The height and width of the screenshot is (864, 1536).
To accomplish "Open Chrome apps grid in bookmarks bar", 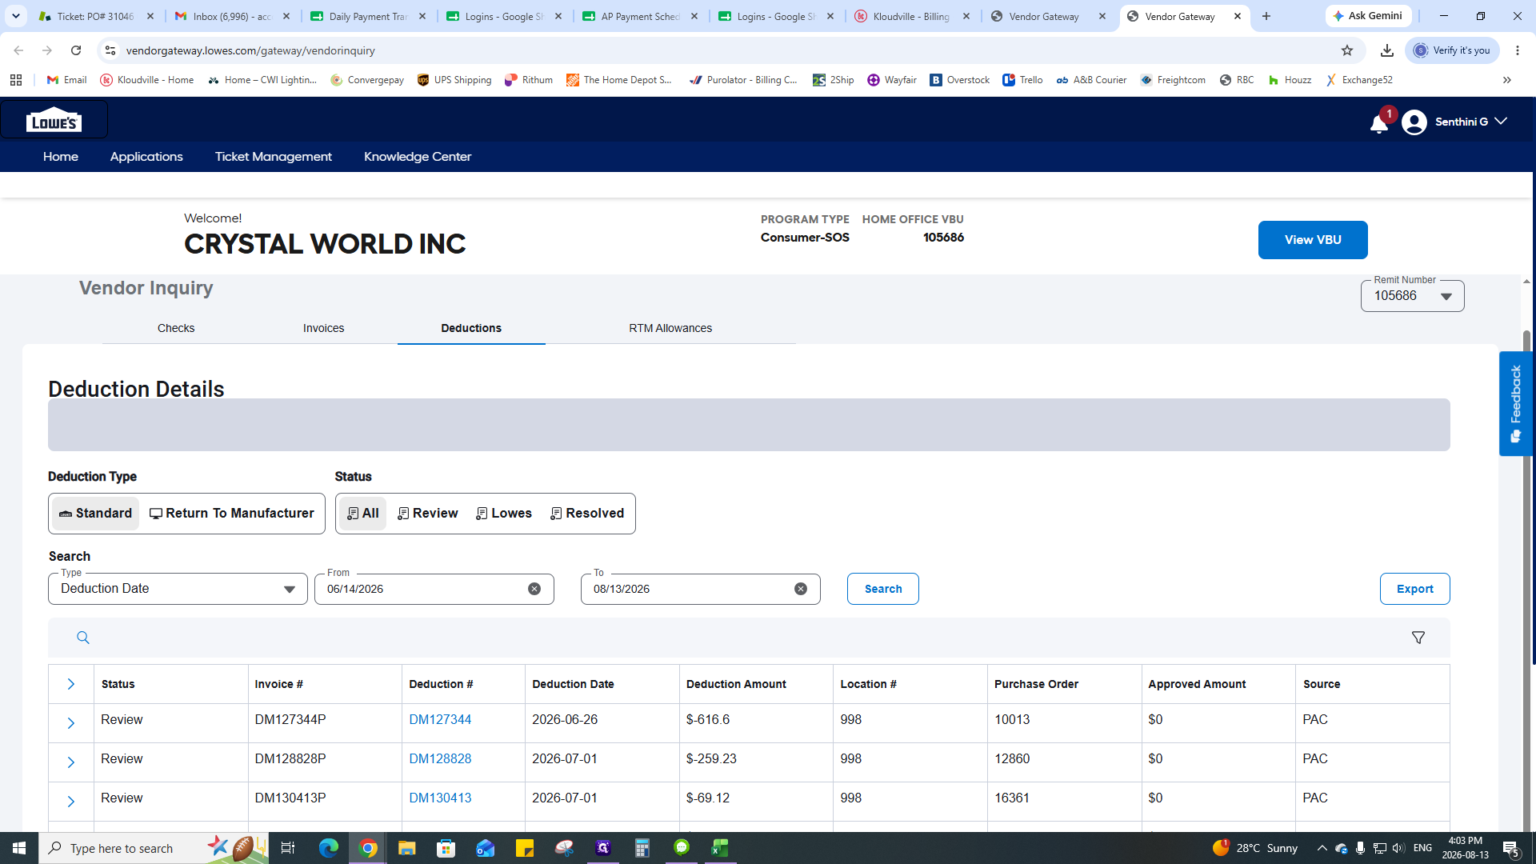I will (16, 80).
